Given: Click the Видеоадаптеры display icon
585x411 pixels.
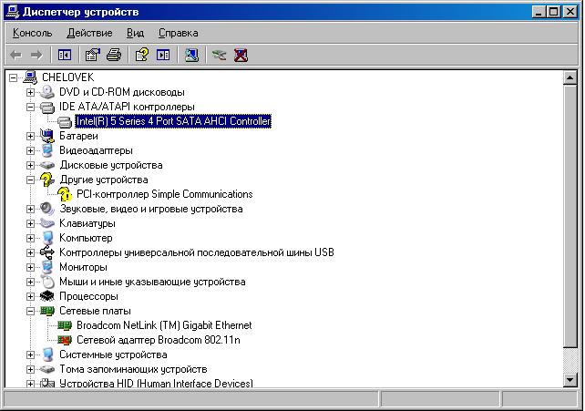Looking at the screenshot, I should 47,150.
